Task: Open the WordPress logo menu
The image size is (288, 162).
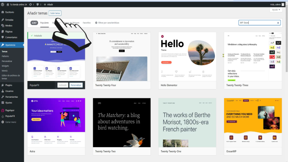Action: (x=3, y=4)
